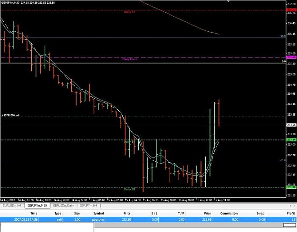
Task: Click the tab scroll left arrow
Action: tap(290, 205)
